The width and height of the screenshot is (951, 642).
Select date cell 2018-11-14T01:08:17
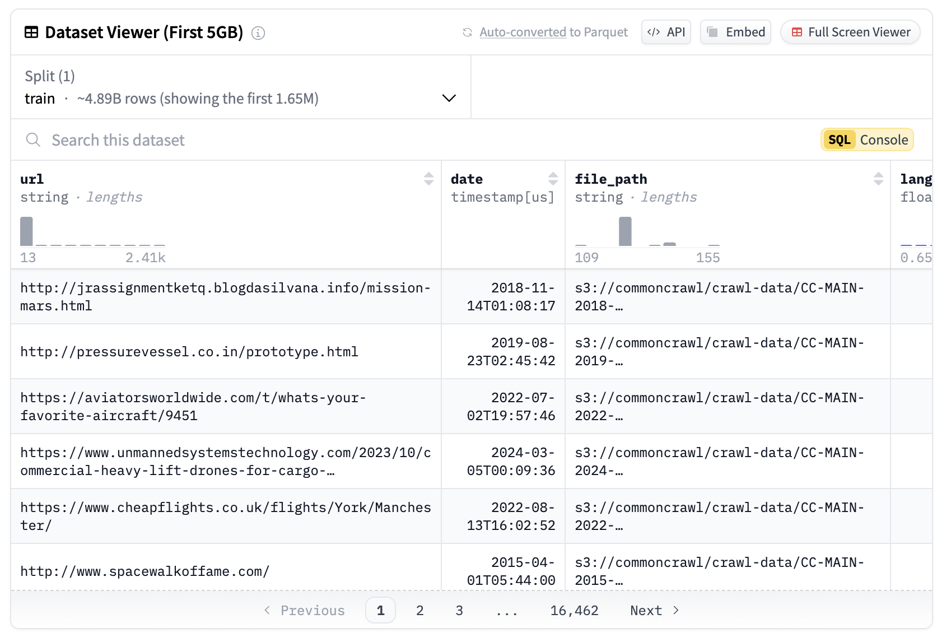pyautogui.click(x=503, y=296)
